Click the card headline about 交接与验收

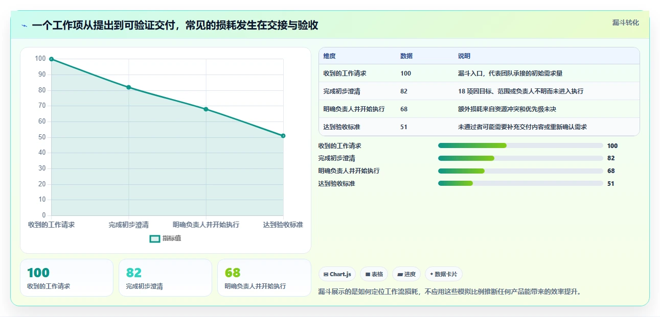[175, 26]
